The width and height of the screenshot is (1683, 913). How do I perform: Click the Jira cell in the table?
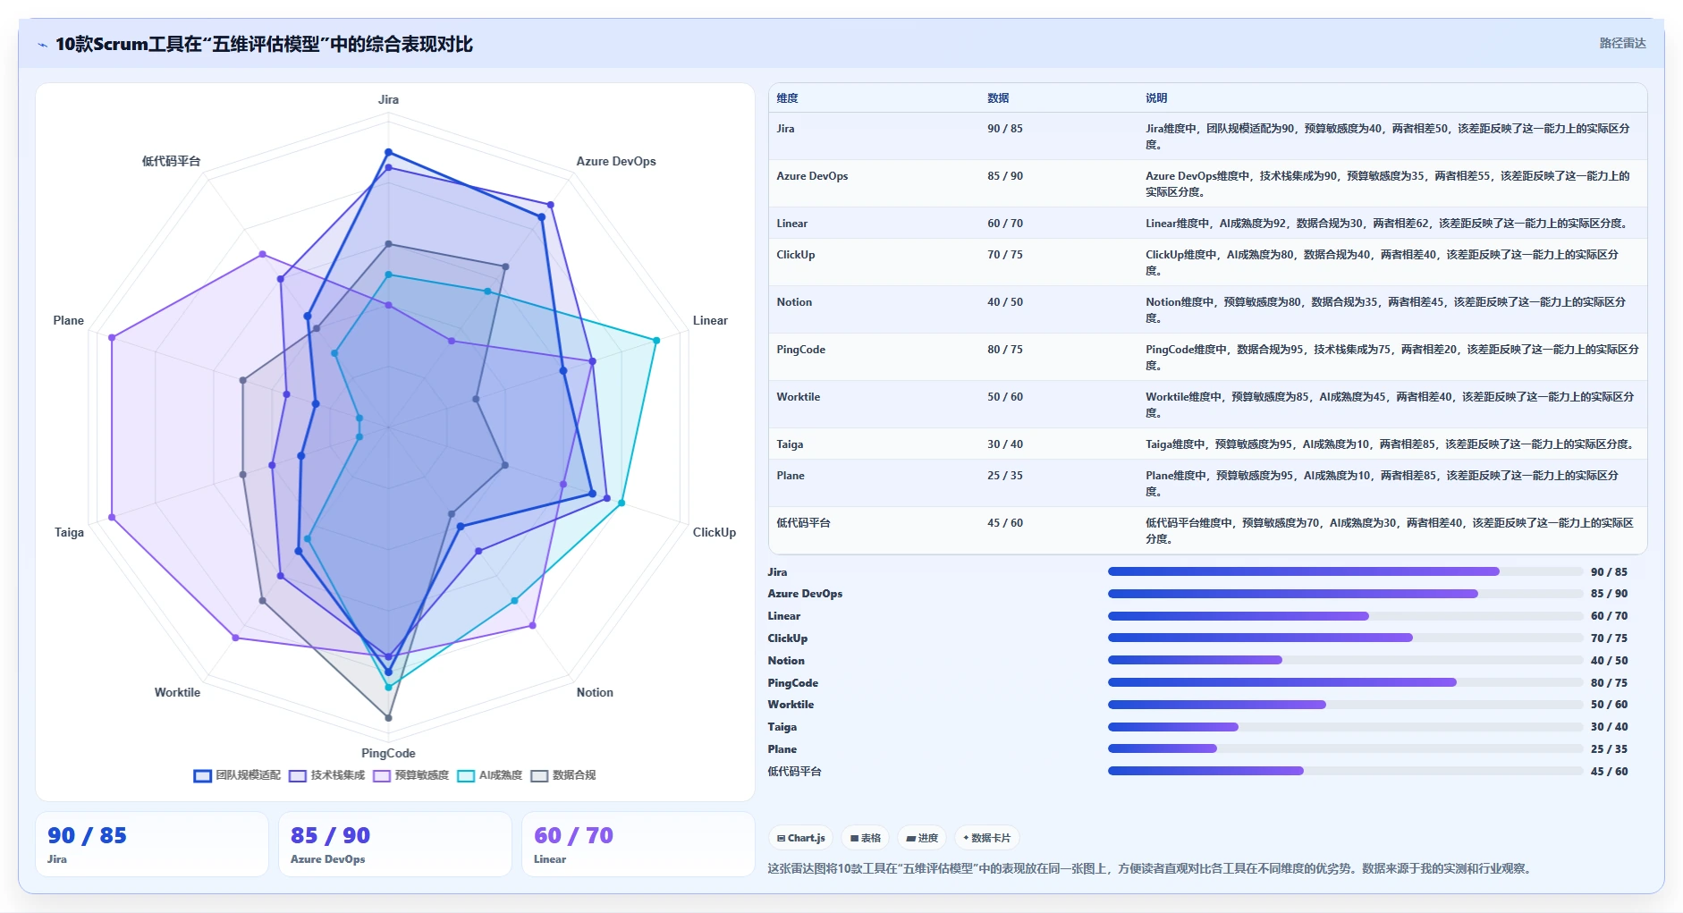point(785,129)
